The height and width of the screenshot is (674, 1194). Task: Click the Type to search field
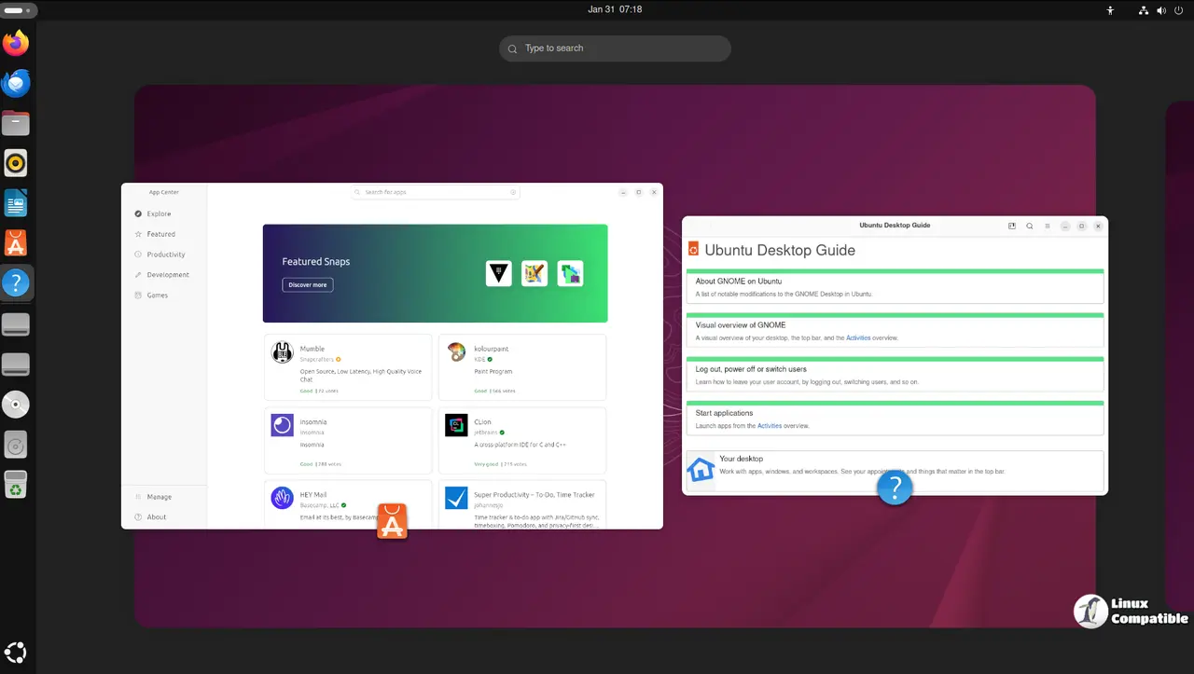[615, 48]
